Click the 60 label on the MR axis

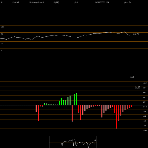144,93
